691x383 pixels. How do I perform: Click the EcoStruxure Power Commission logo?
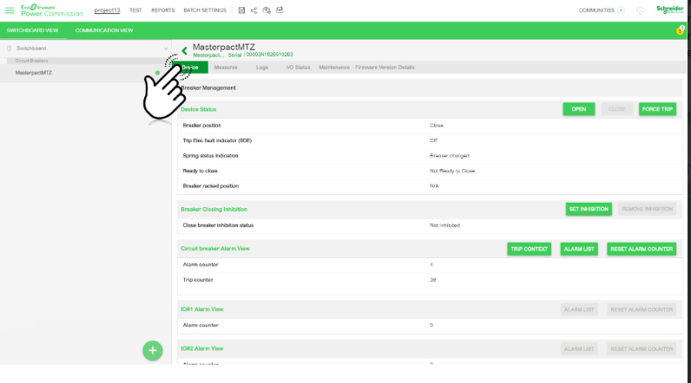(x=51, y=10)
